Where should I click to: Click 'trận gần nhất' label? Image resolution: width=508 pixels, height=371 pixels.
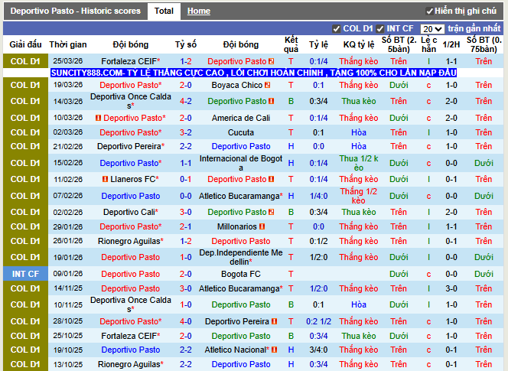click(x=474, y=29)
